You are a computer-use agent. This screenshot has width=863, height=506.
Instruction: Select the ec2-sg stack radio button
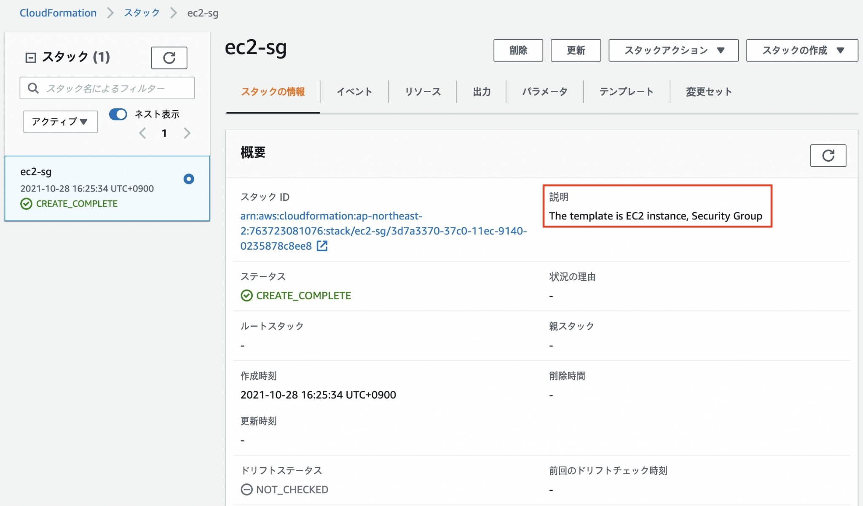click(x=188, y=179)
